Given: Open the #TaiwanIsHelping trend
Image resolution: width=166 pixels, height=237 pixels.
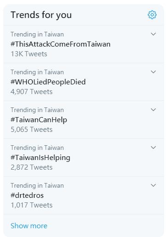Looking at the screenshot, I should pos(40,158).
